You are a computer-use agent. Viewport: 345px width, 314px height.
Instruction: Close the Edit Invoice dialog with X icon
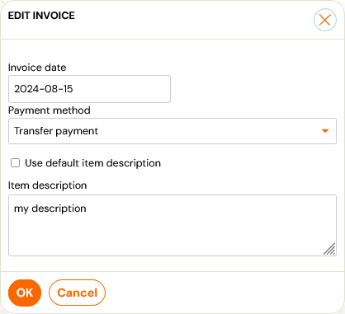point(325,20)
